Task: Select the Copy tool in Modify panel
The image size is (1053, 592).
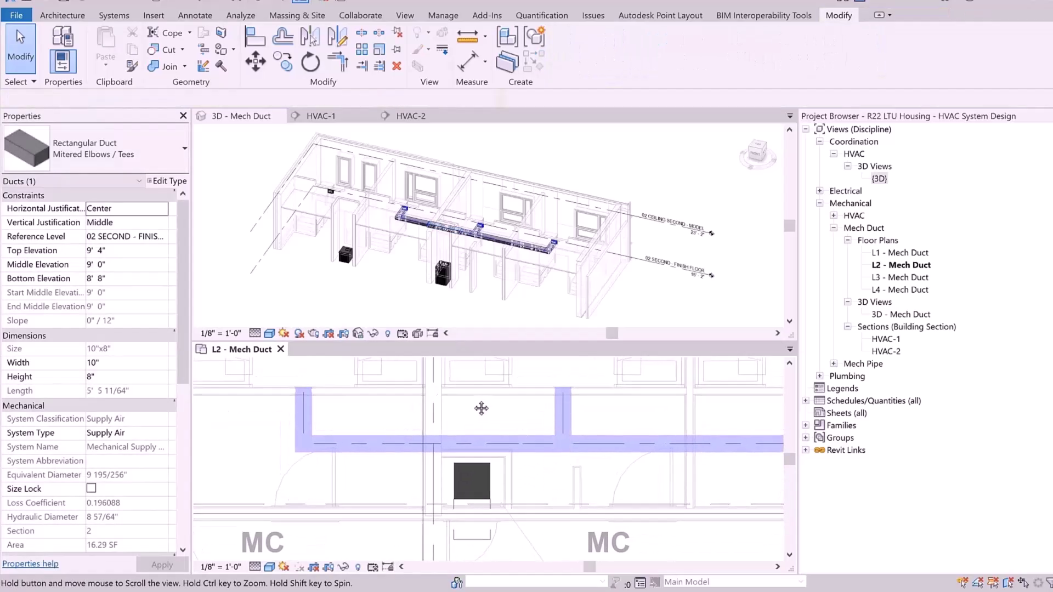Action: (284, 62)
